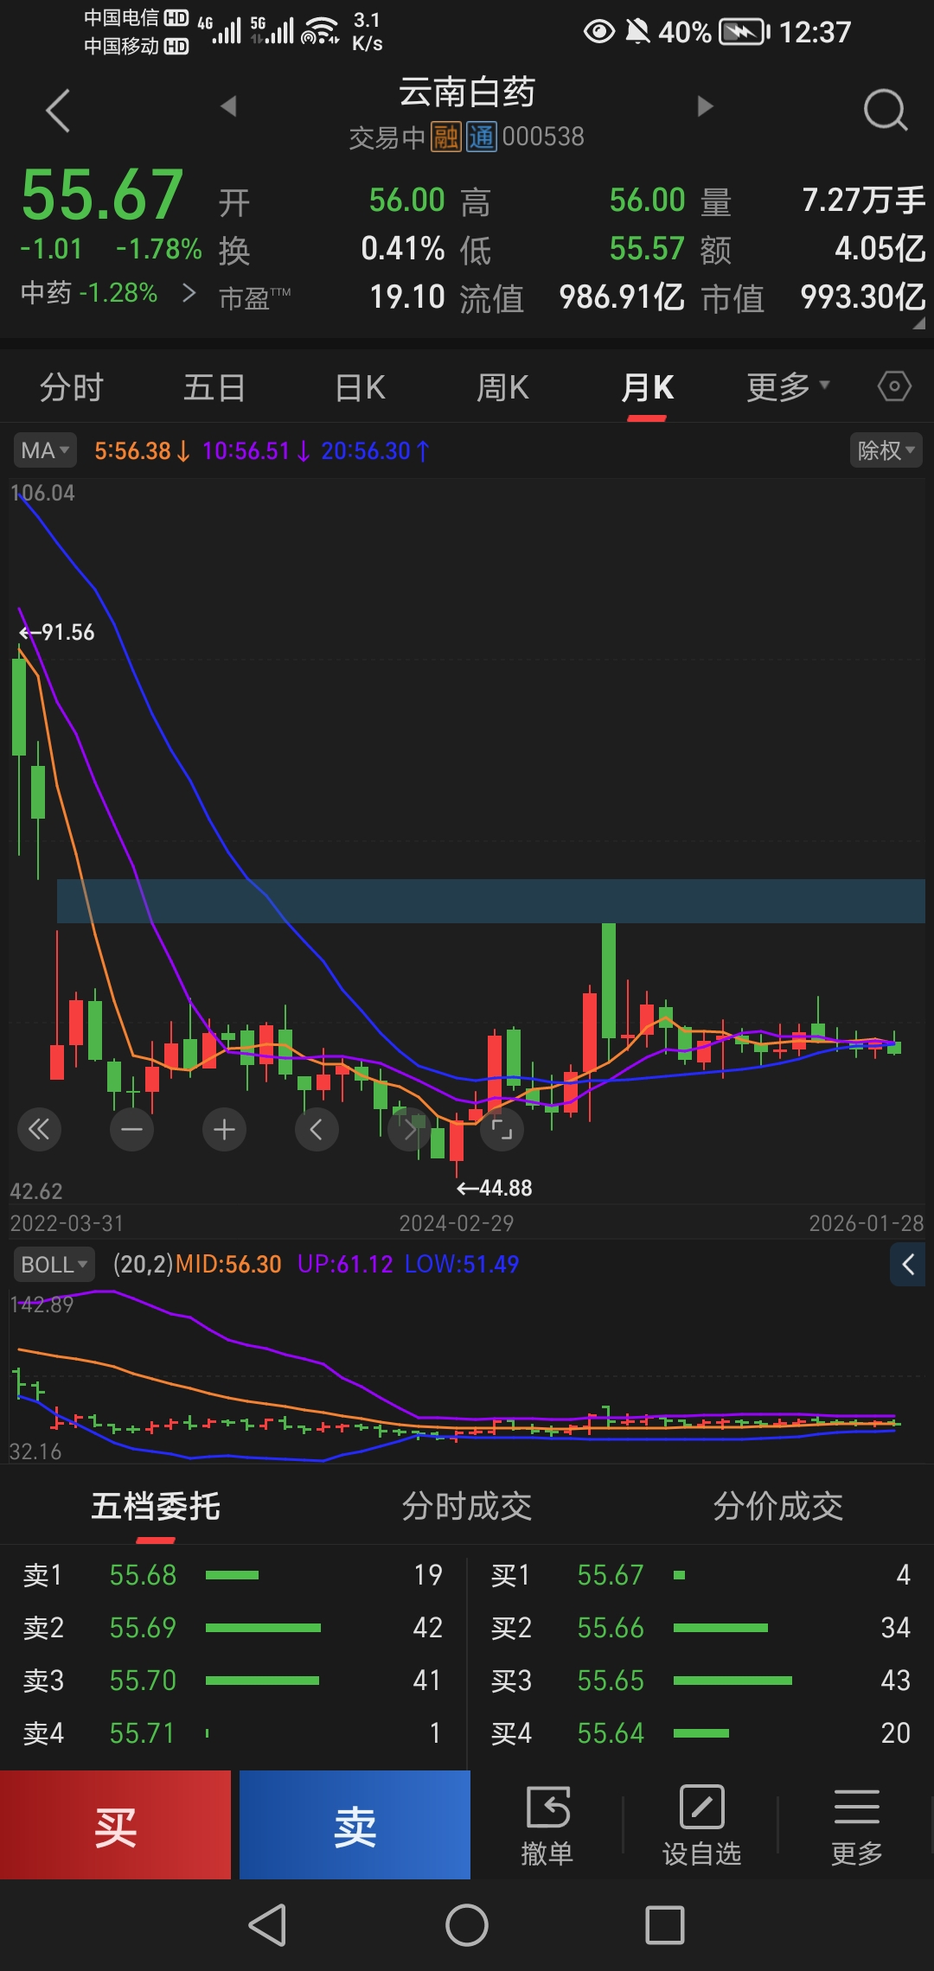Open the 除权 adjustment dropdown

point(886,450)
